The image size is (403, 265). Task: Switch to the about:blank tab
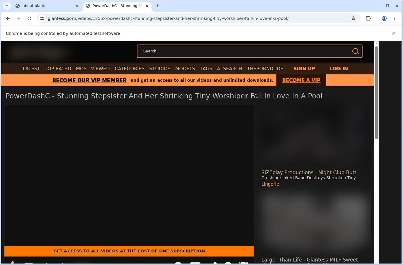47,6
